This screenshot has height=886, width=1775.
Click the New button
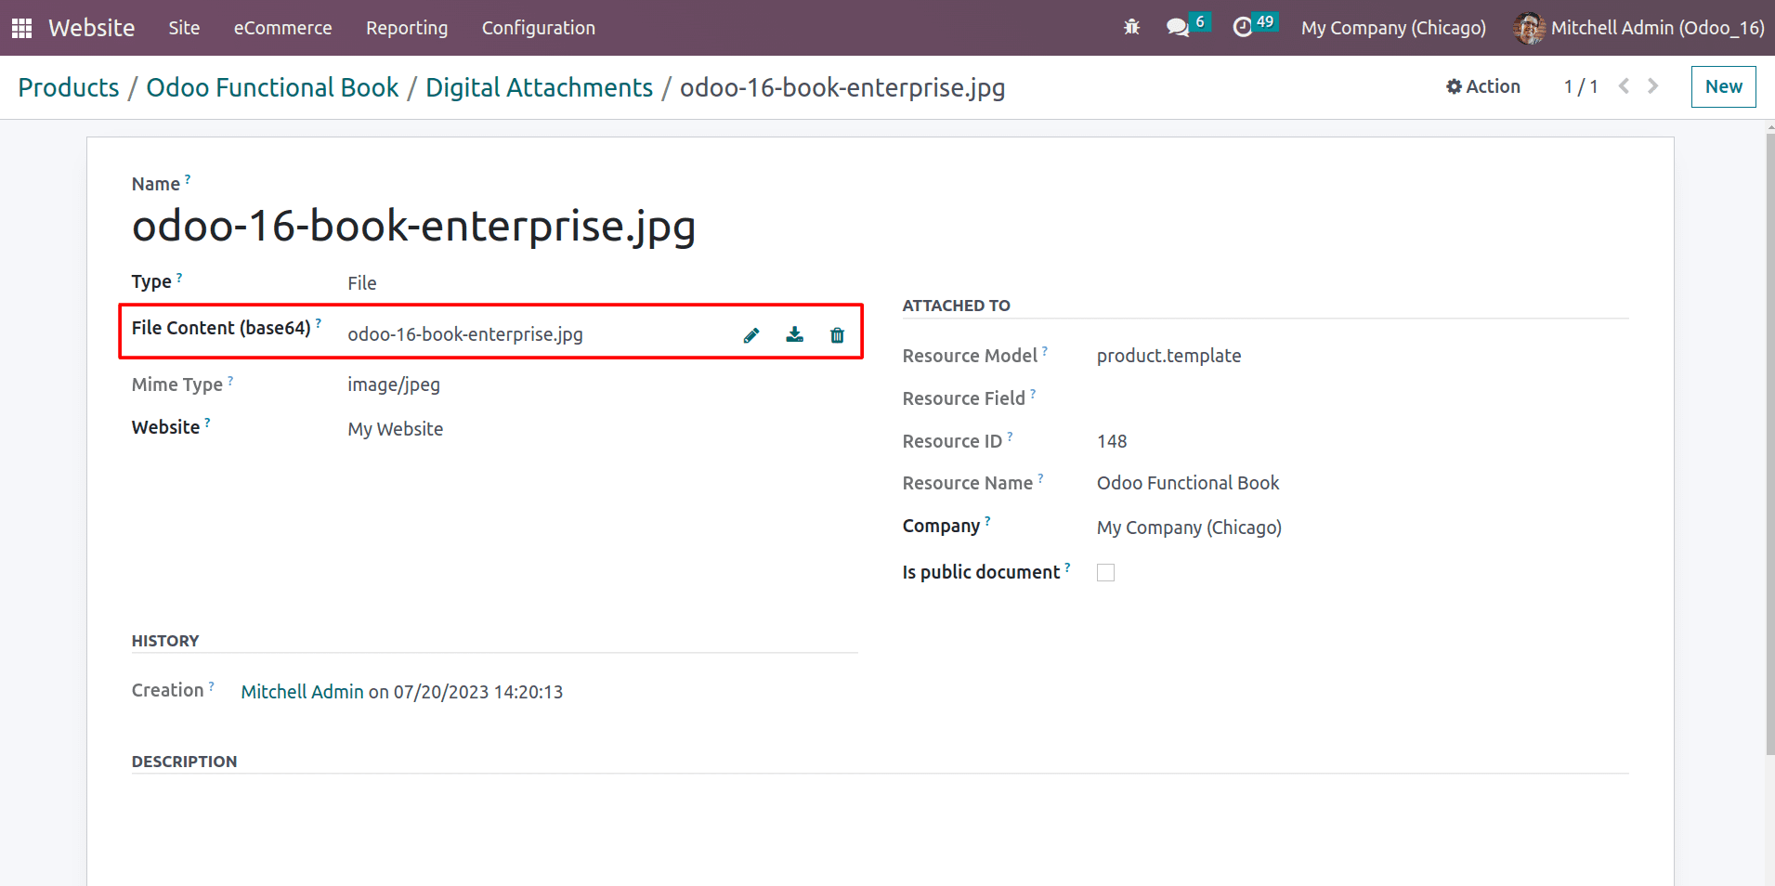[x=1723, y=86]
